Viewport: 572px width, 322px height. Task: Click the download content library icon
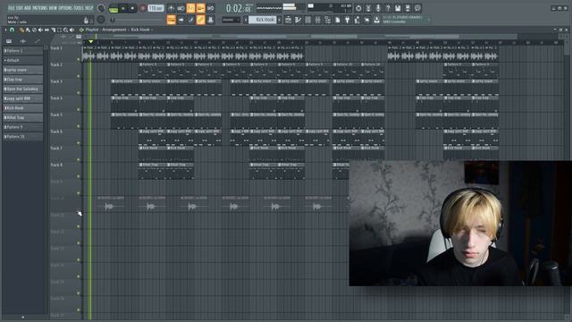point(376,20)
